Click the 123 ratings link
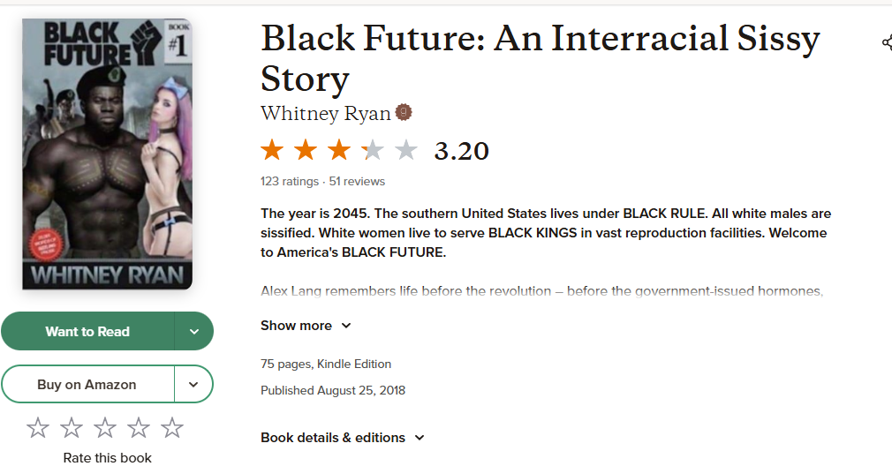Viewport: 892px width, 466px height. (x=290, y=182)
